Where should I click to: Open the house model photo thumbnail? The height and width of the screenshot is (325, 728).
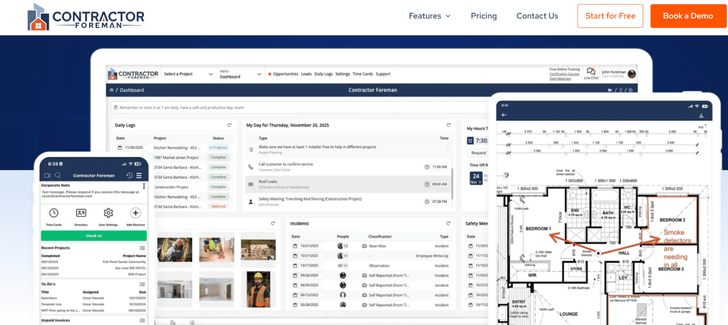pyautogui.click(x=258, y=250)
